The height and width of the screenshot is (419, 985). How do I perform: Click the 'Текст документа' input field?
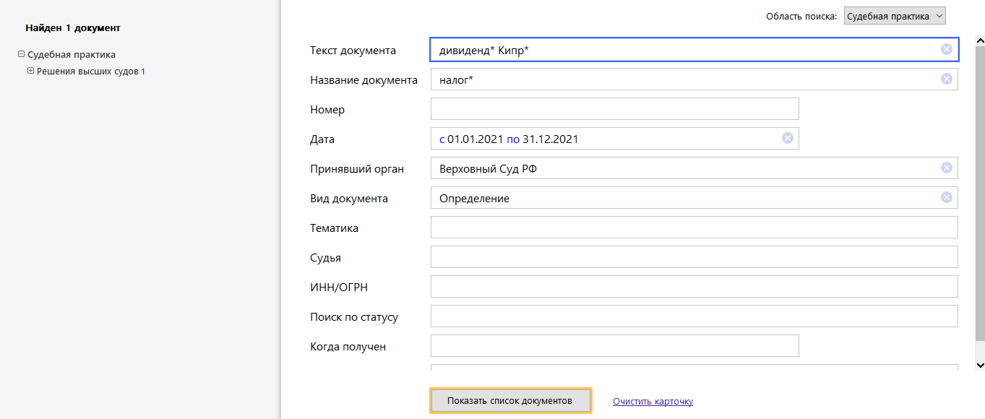694,50
